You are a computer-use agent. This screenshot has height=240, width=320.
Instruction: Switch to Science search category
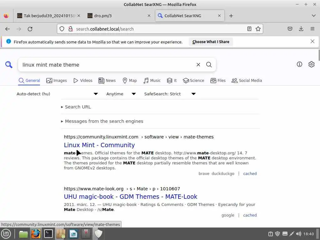[193, 81]
